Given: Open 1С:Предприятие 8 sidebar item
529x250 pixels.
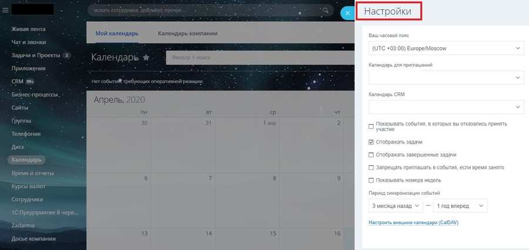Looking at the screenshot, I should (x=45, y=212).
